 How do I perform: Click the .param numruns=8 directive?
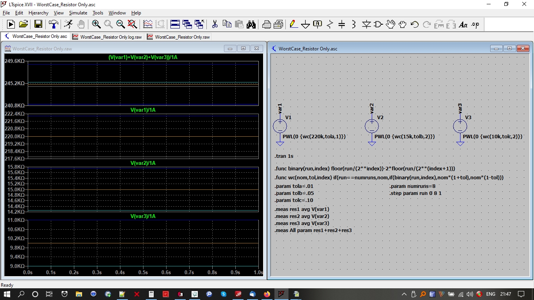[x=412, y=186]
